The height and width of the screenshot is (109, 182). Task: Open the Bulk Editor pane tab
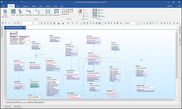(x=17, y=106)
